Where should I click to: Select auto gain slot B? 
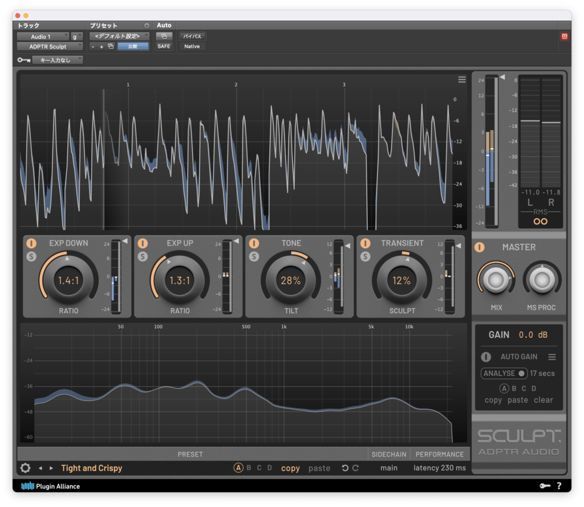click(x=514, y=388)
